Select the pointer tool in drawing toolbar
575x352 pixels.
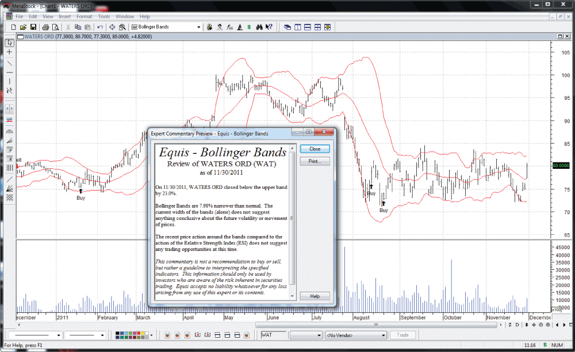(x=9, y=43)
